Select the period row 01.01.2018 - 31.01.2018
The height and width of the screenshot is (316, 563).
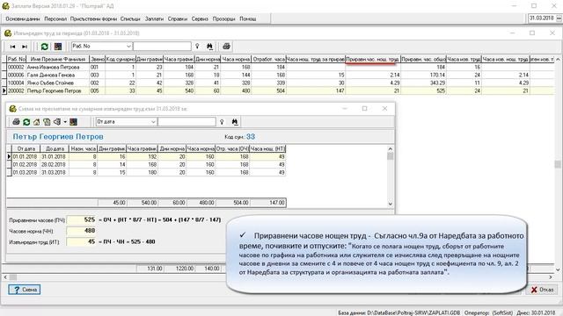tap(149, 156)
